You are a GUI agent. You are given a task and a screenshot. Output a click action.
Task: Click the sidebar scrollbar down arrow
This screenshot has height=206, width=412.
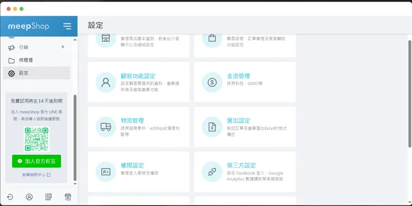75,184
